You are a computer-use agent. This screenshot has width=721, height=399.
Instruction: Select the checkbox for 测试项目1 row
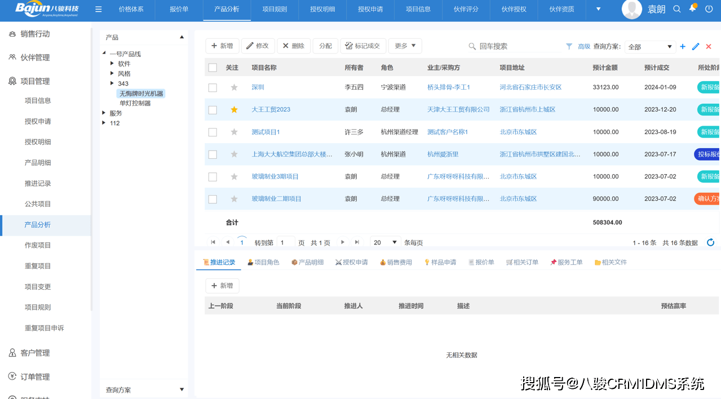213,132
